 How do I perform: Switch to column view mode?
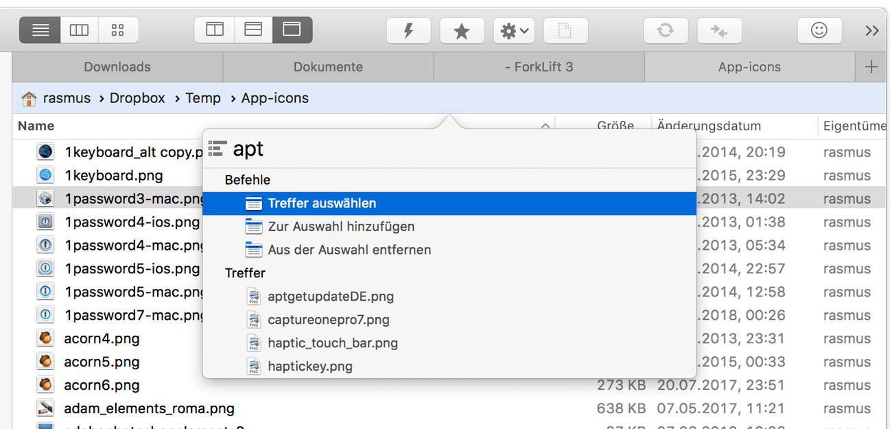pyautogui.click(x=80, y=30)
